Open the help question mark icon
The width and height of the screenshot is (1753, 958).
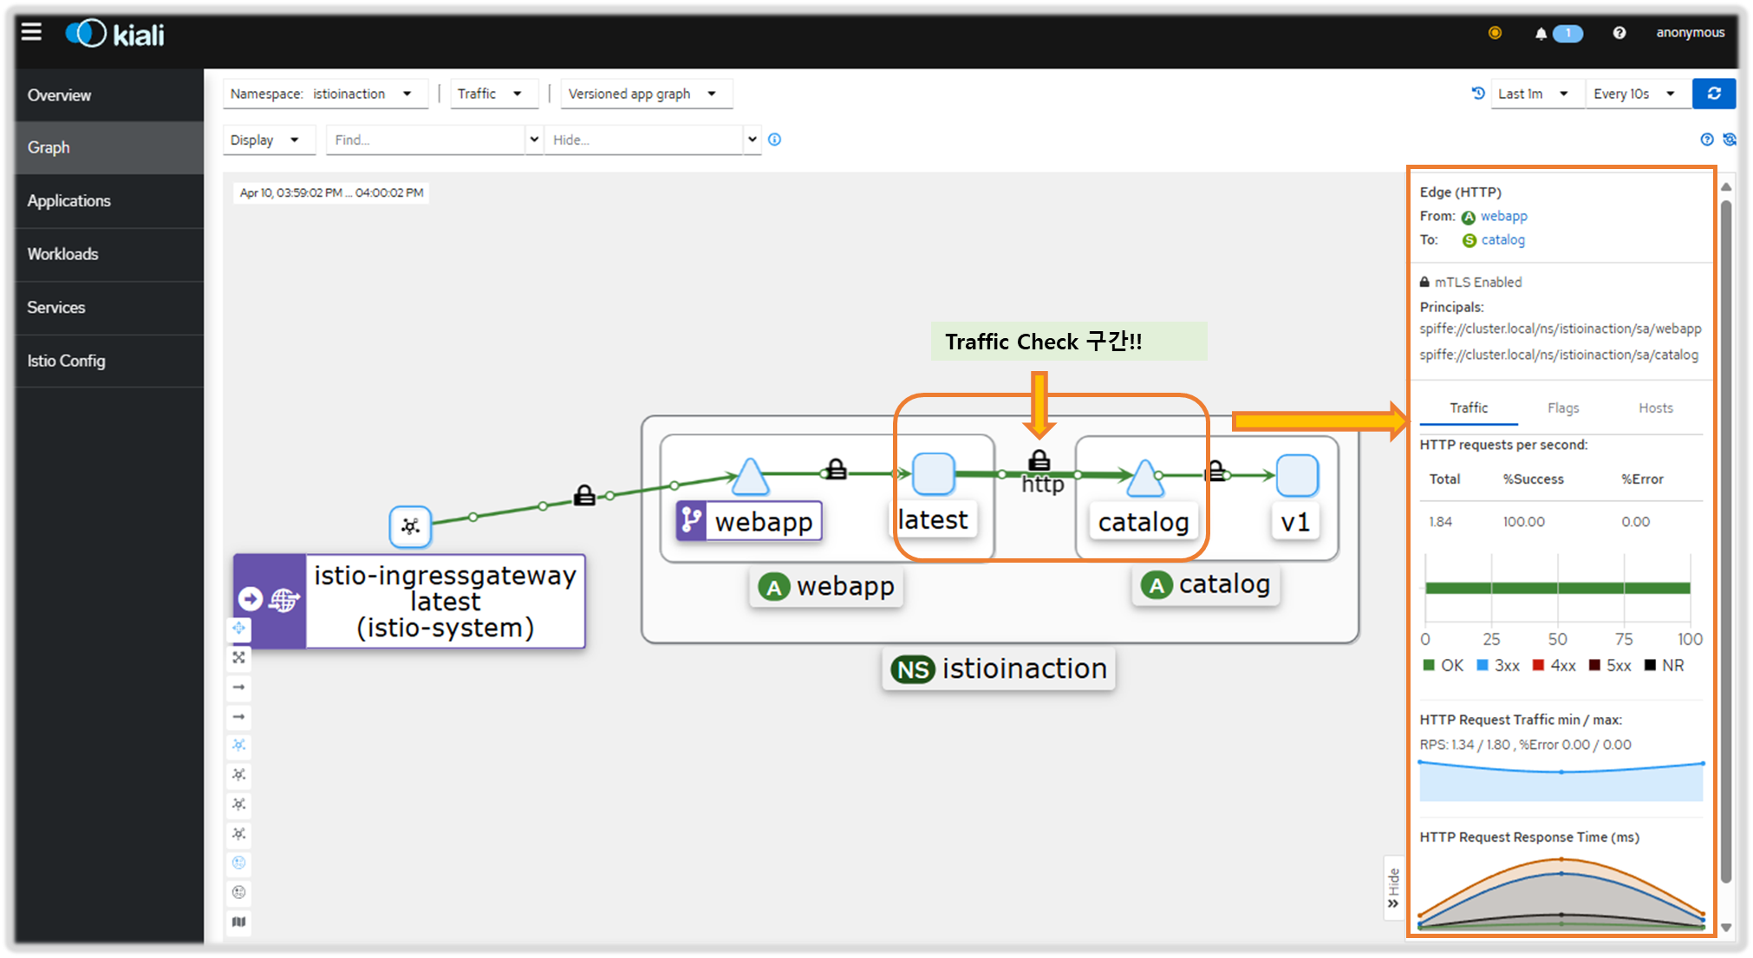[x=1619, y=33]
